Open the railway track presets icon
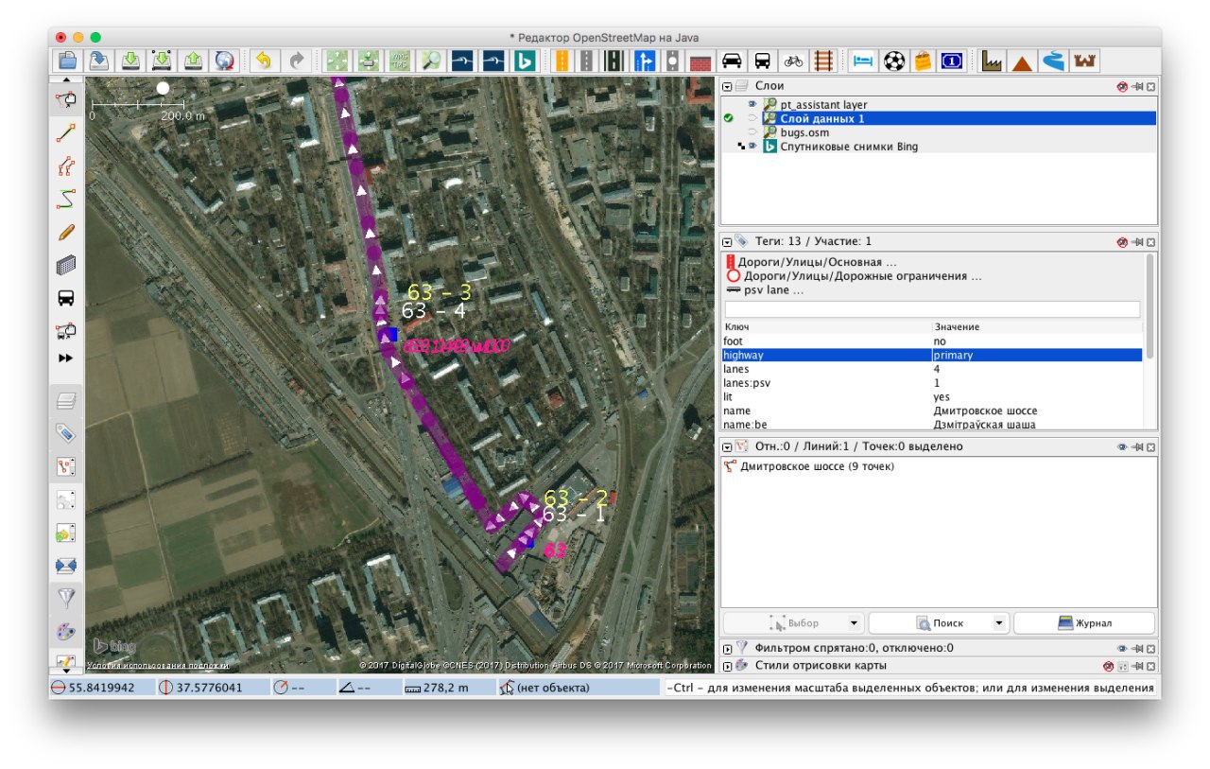This screenshot has width=1210, height=769. click(x=824, y=61)
